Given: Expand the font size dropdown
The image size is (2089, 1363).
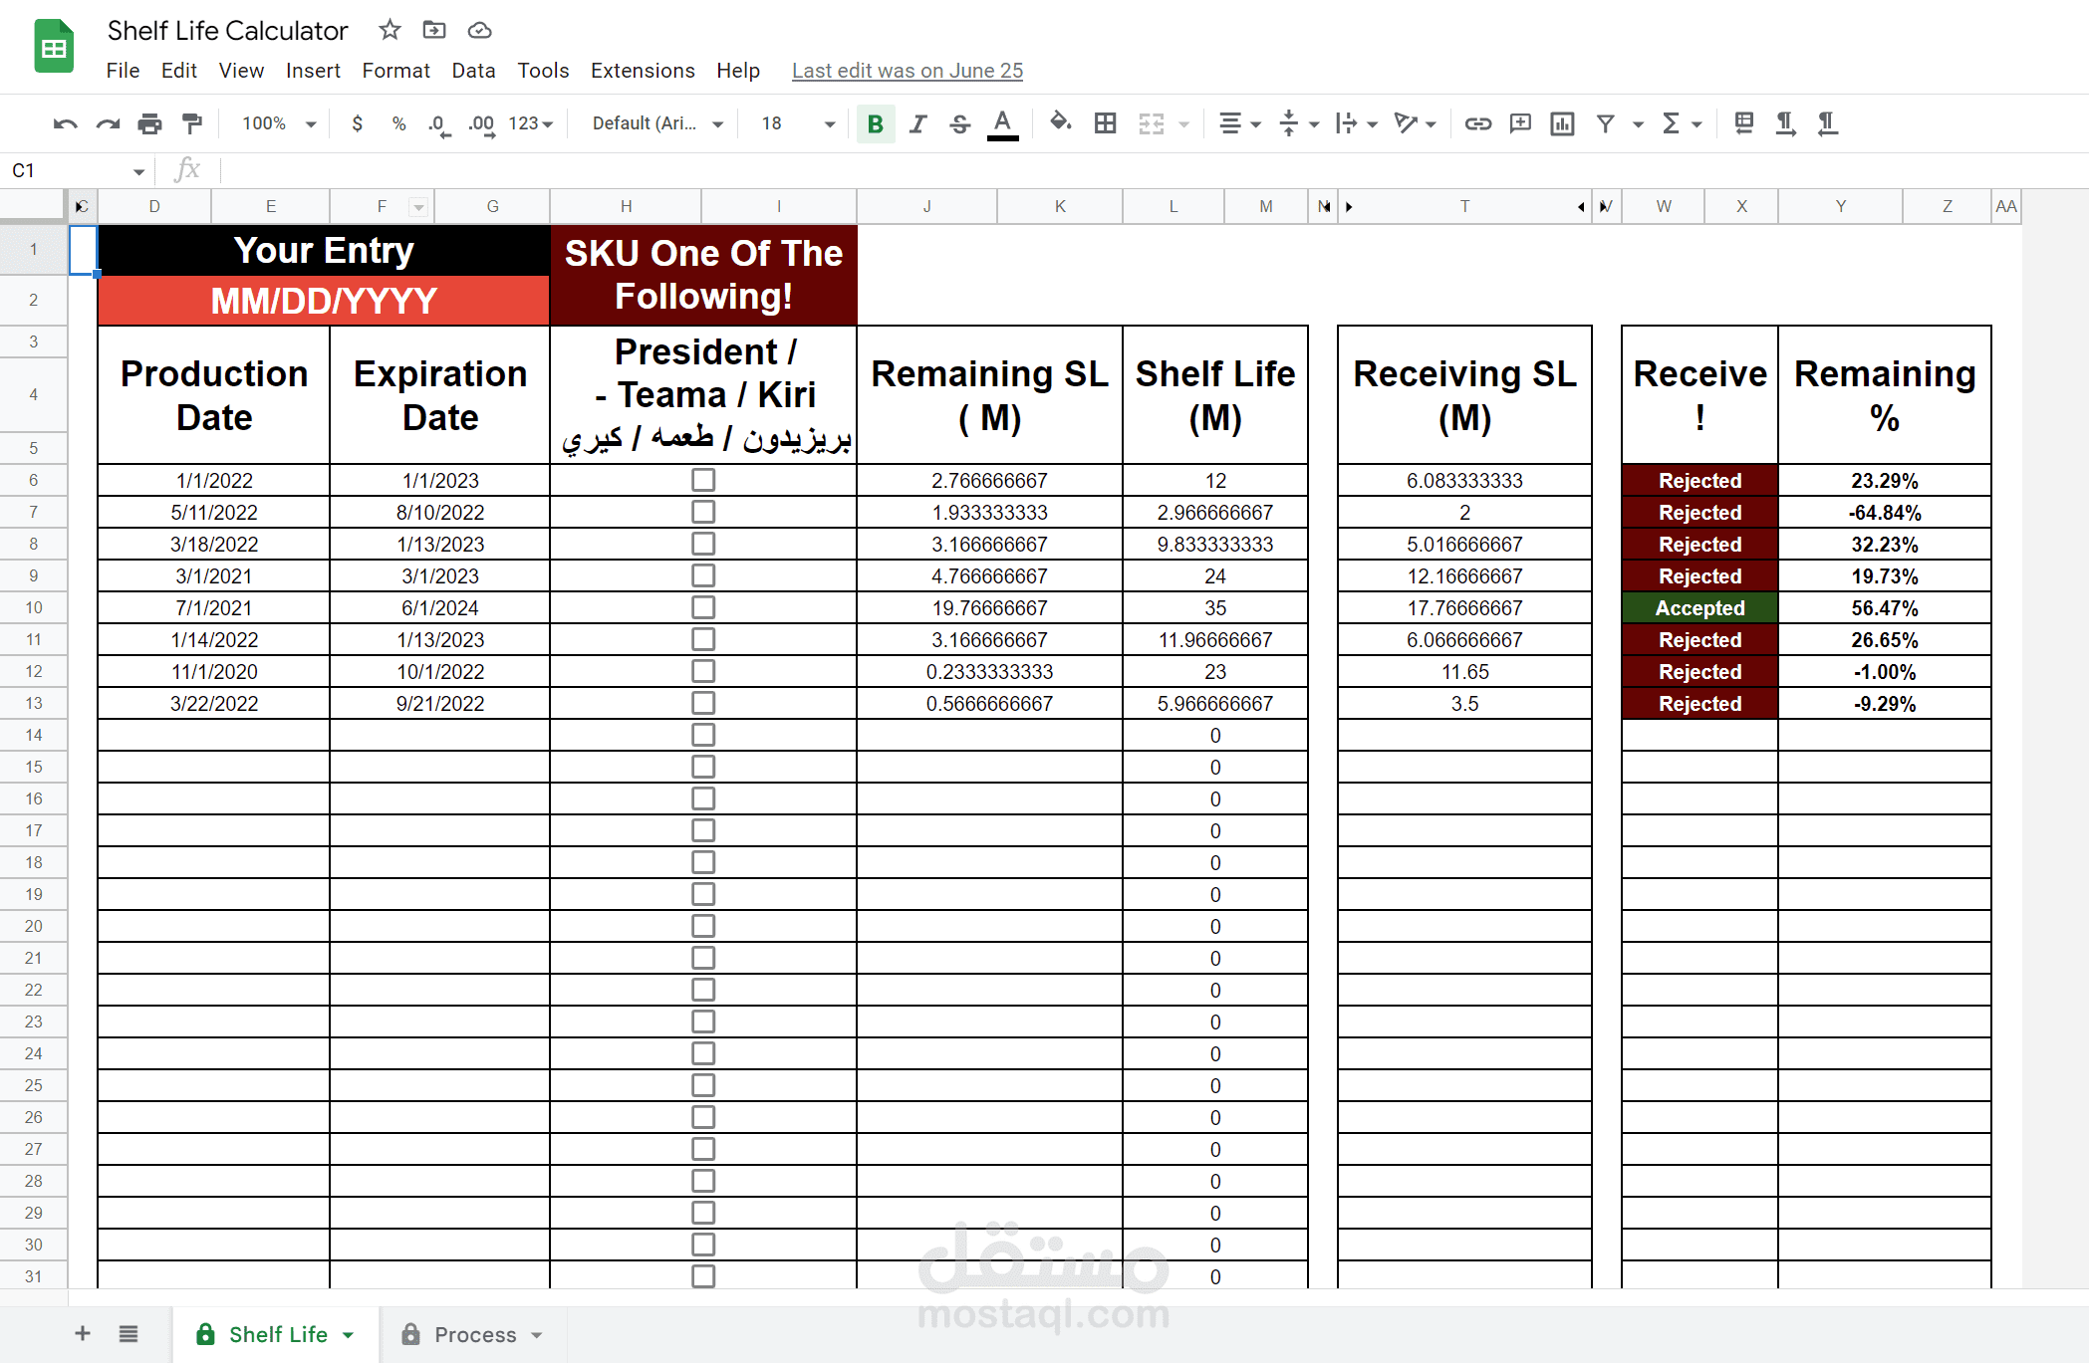Looking at the screenshot, I should point(829,123).
